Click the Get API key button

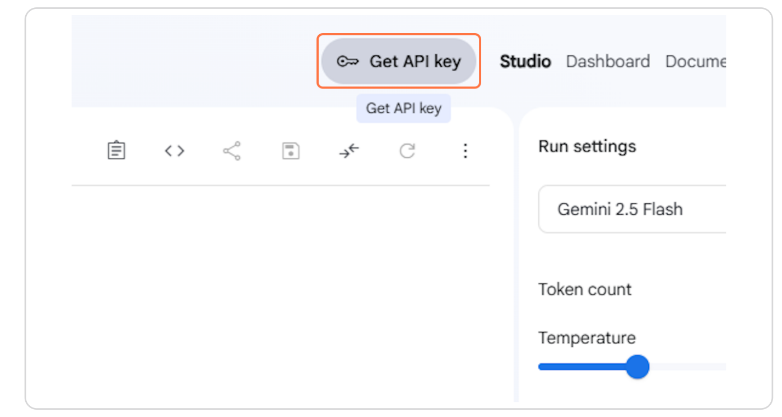[399, 61]
